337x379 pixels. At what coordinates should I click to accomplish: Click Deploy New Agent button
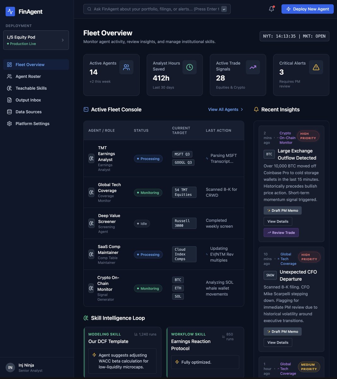[x=307, y=9]
